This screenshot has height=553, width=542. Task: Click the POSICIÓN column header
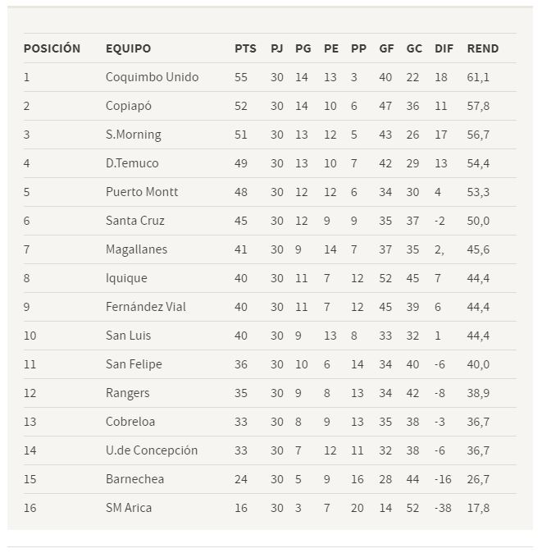coord(52,48)
